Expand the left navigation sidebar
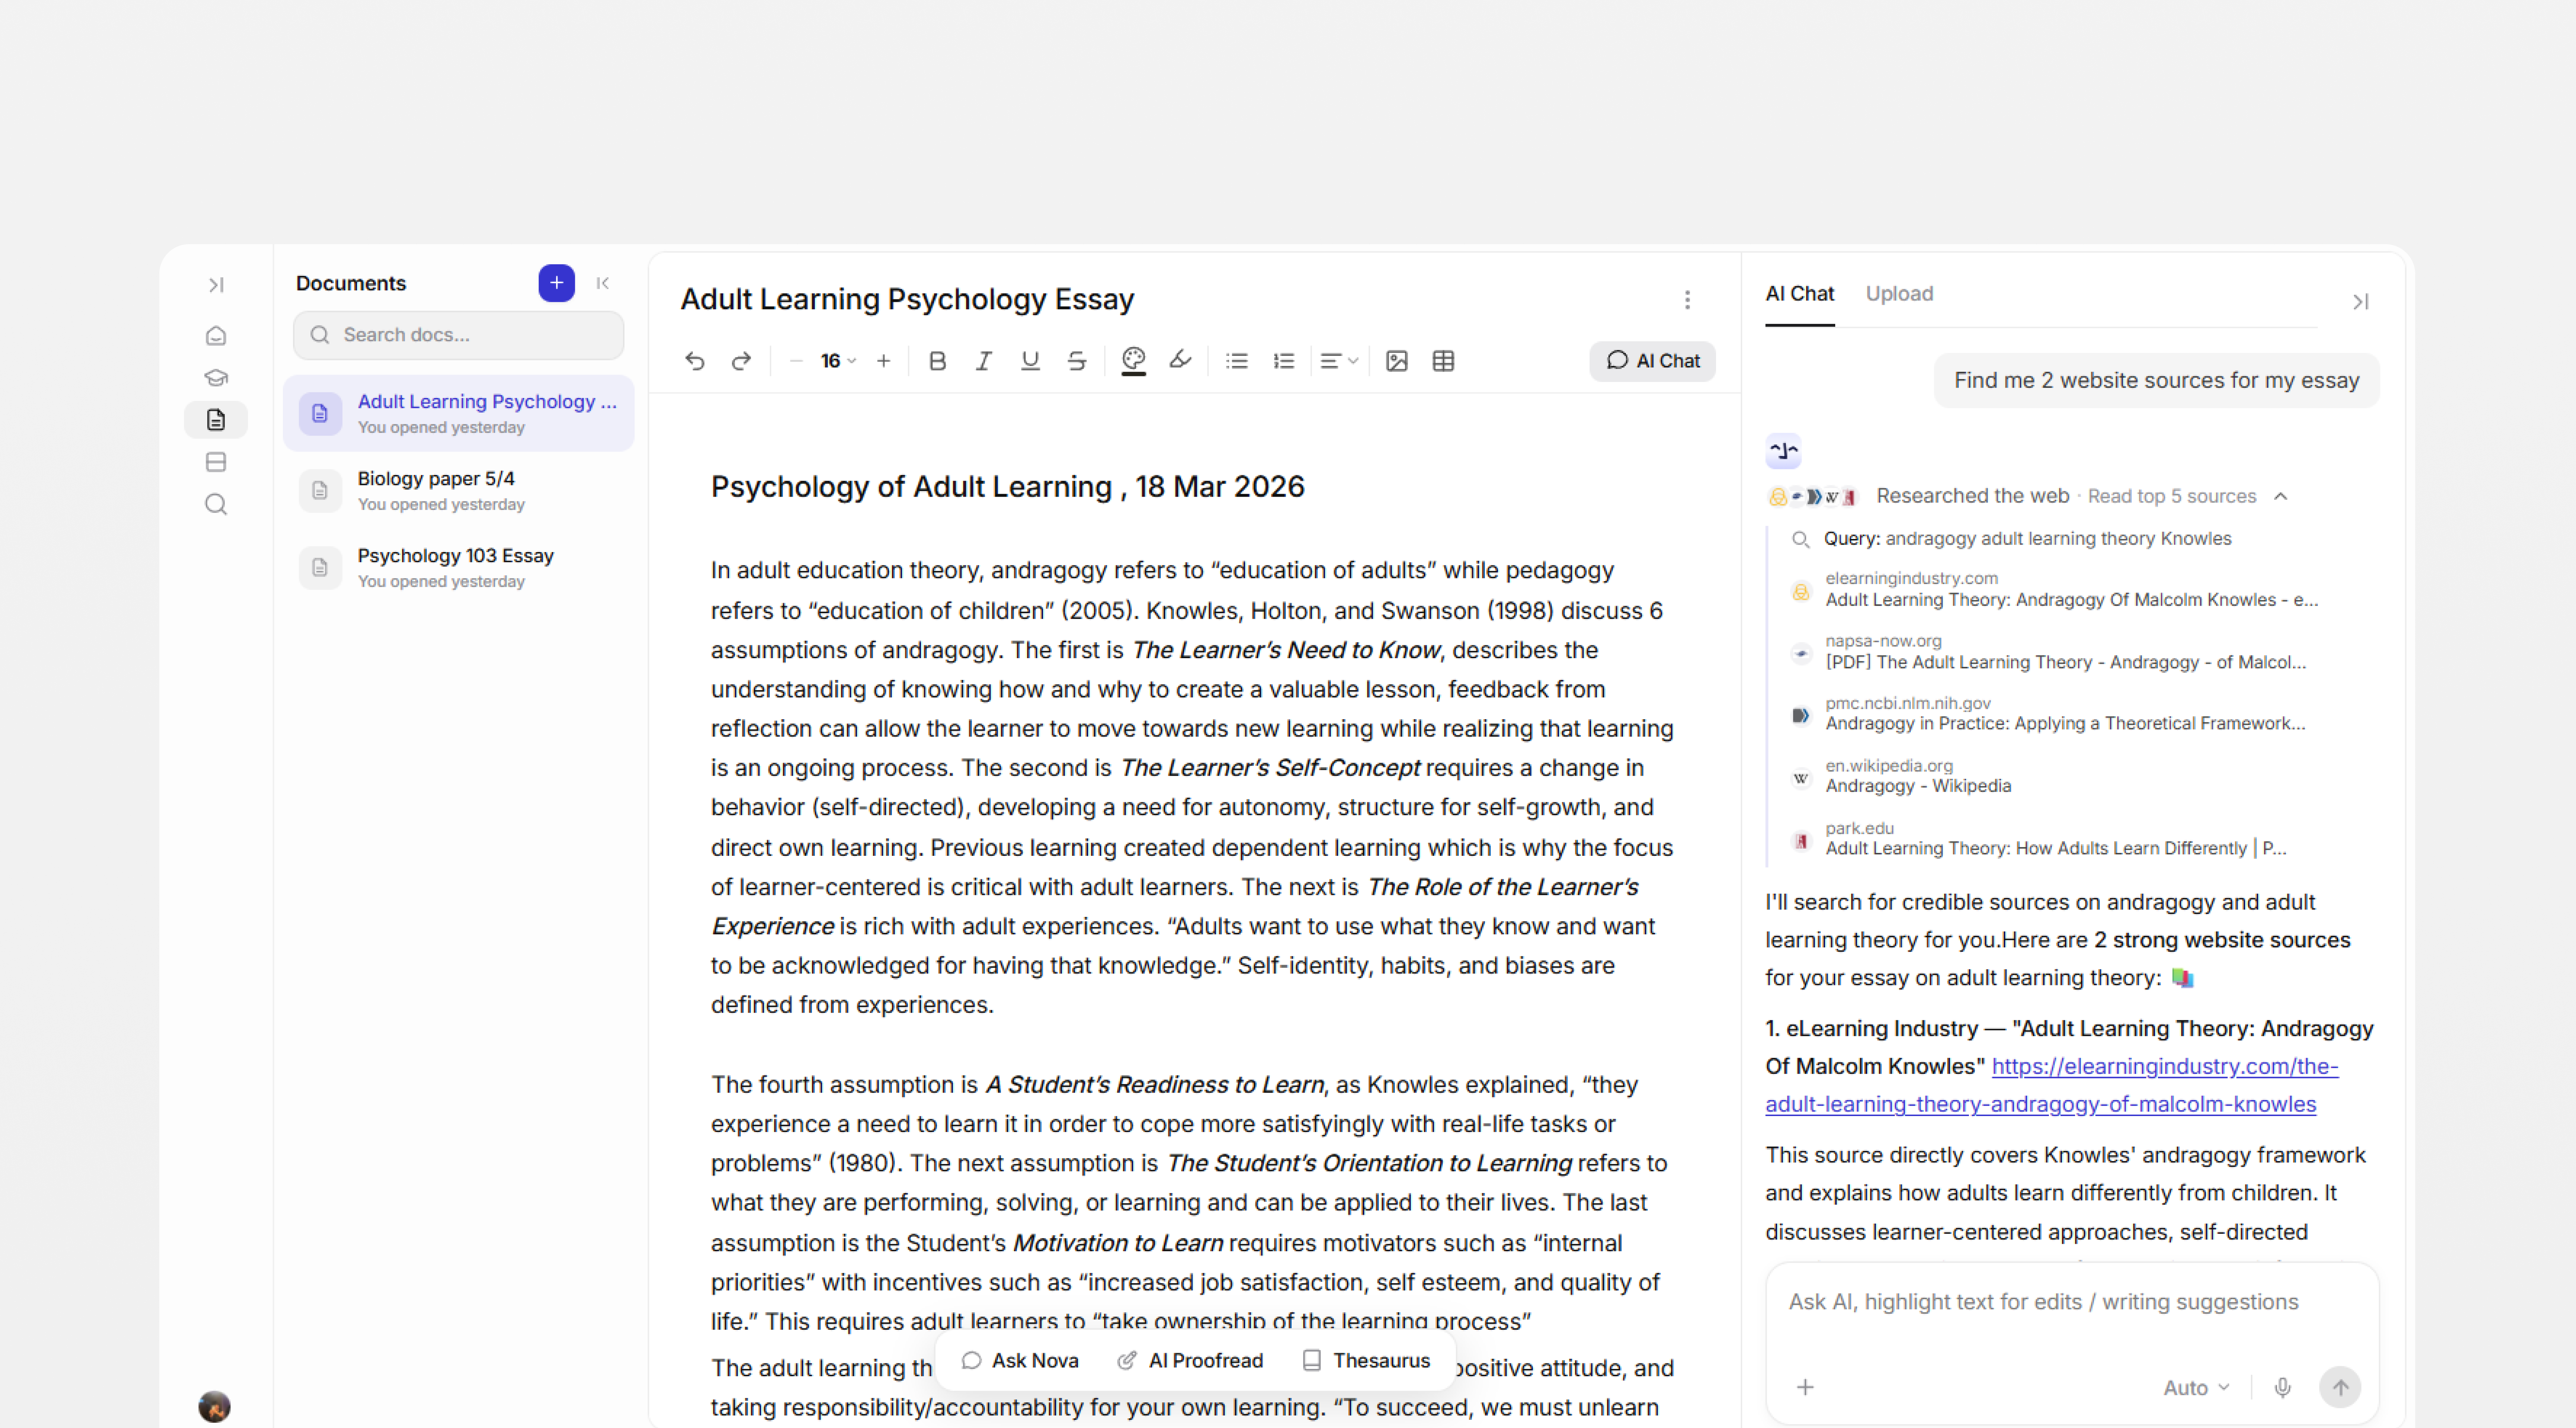This screenshot has height=1428, width=2576. pyautogui.click(x=216, y=285)
